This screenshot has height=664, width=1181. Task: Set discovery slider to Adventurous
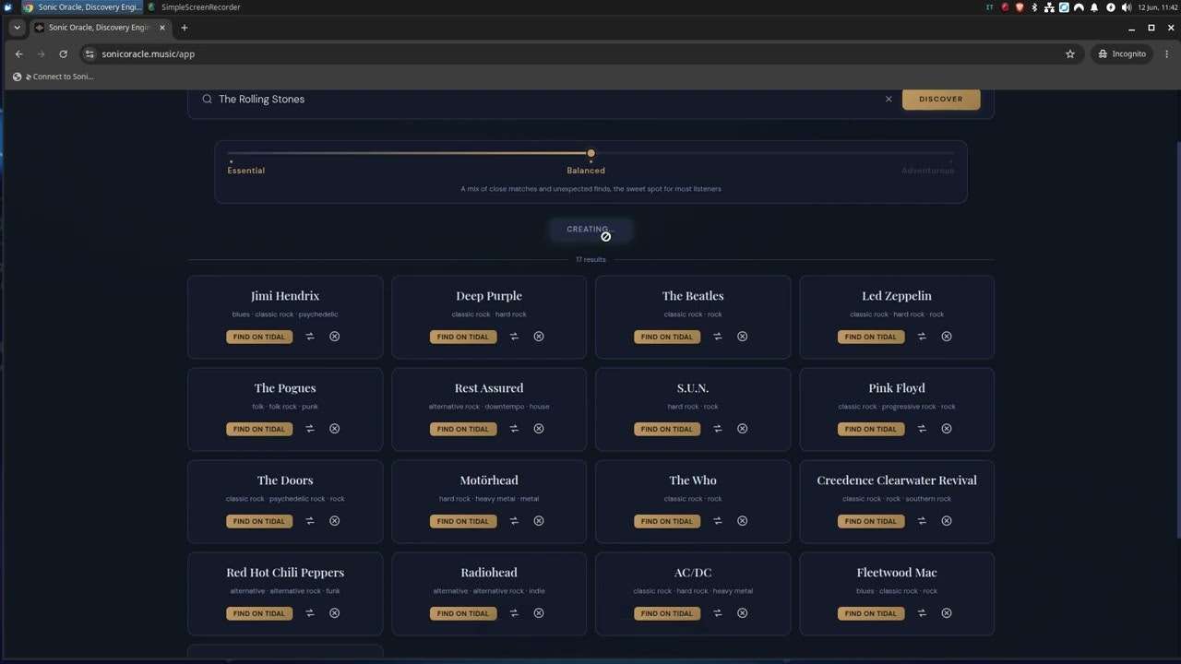pyautogui.click(x=927, y=171)
